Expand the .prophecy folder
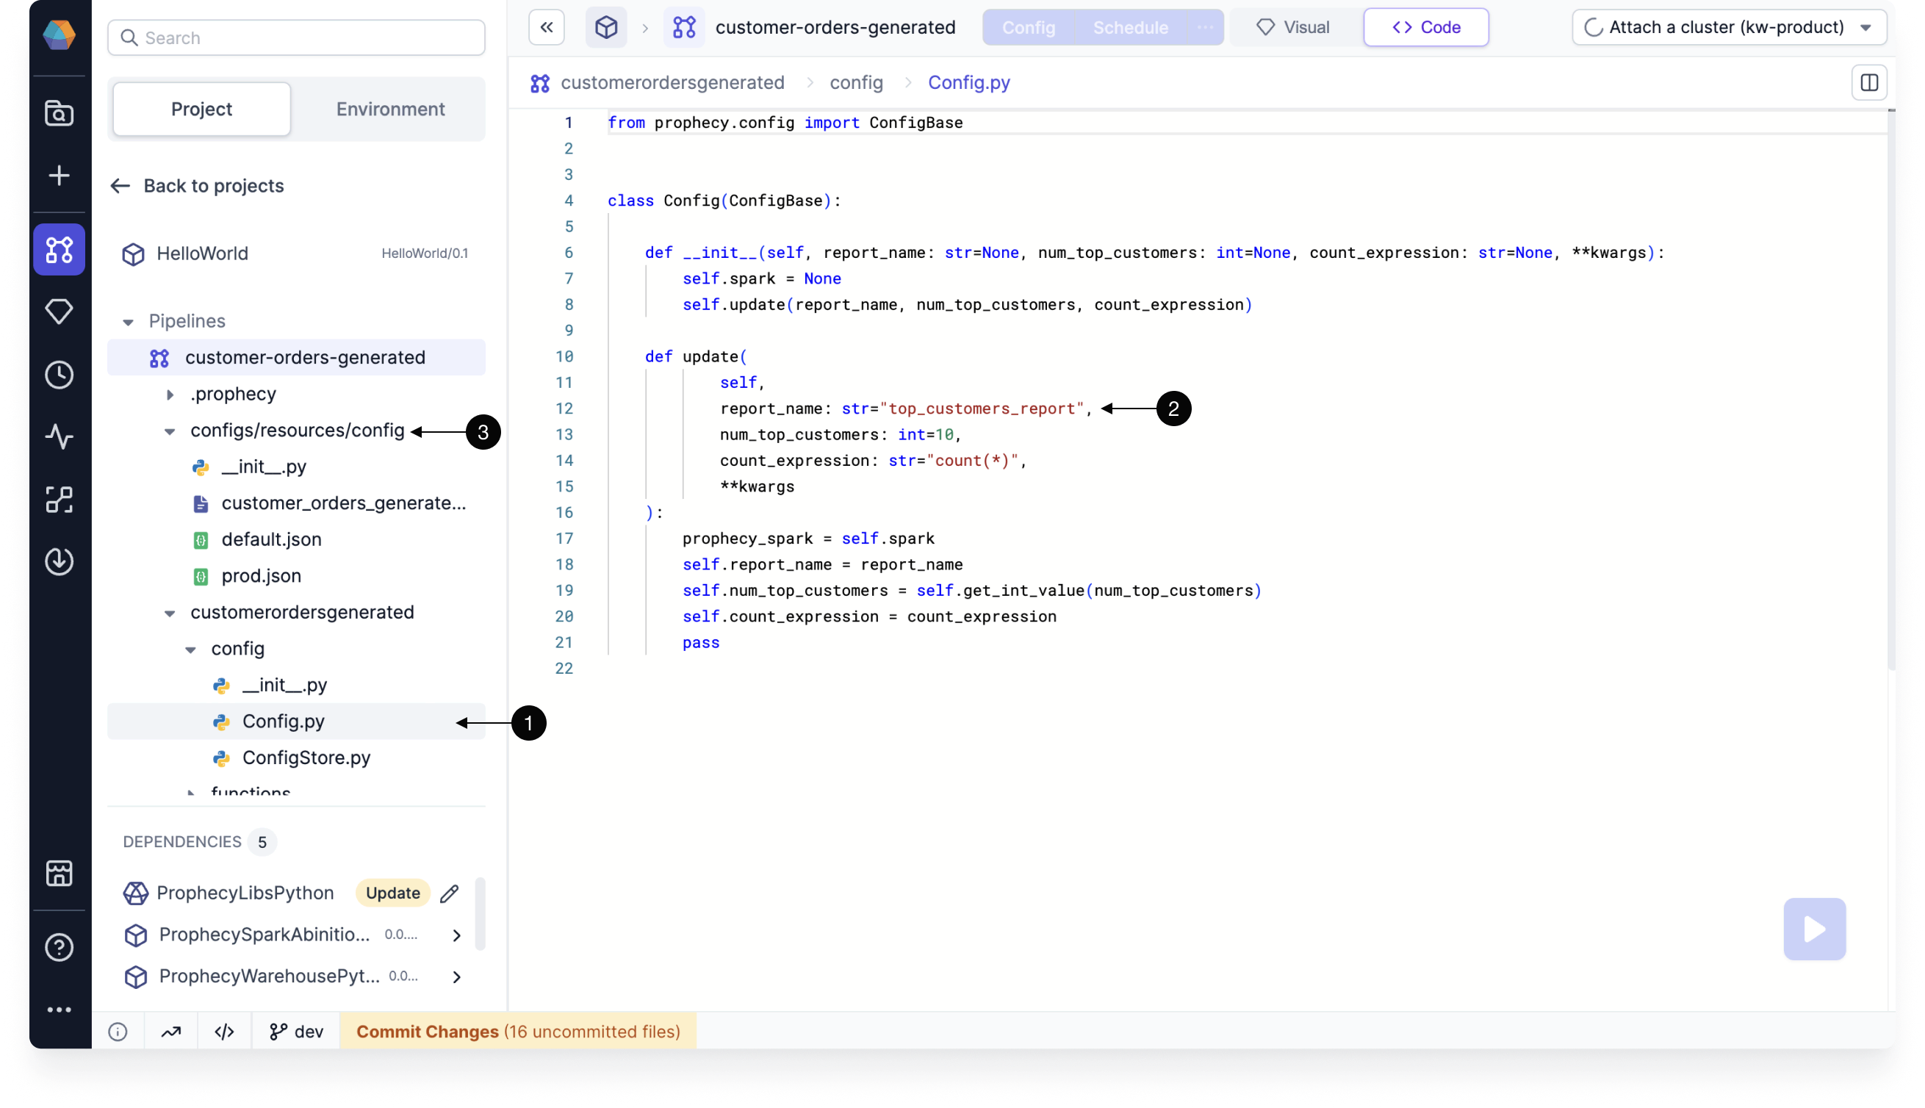1925x1108 pixels. point(170,393)
